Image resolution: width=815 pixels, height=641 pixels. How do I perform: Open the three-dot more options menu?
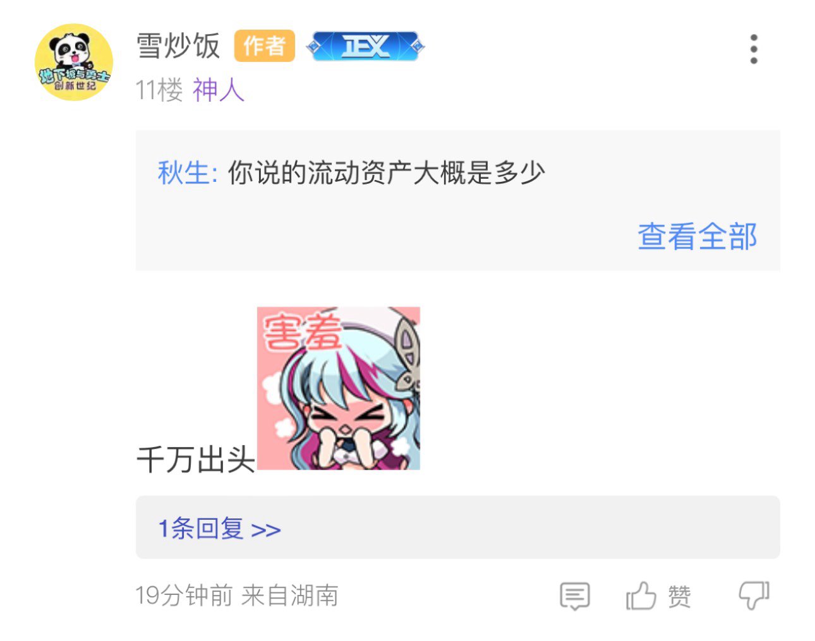pyautogui.click(x=753, y=49)
